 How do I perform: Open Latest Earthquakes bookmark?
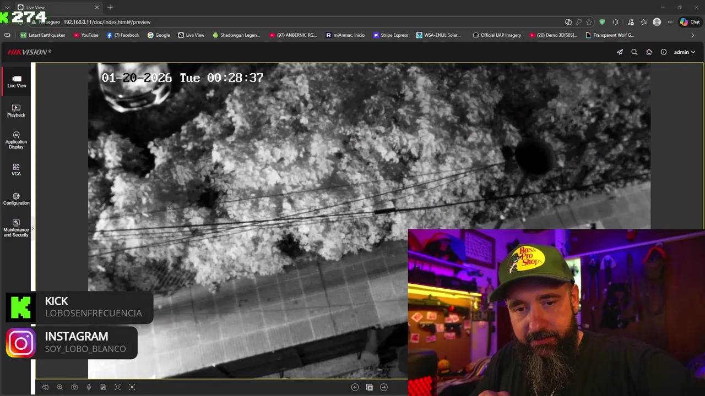coord(43,35)
